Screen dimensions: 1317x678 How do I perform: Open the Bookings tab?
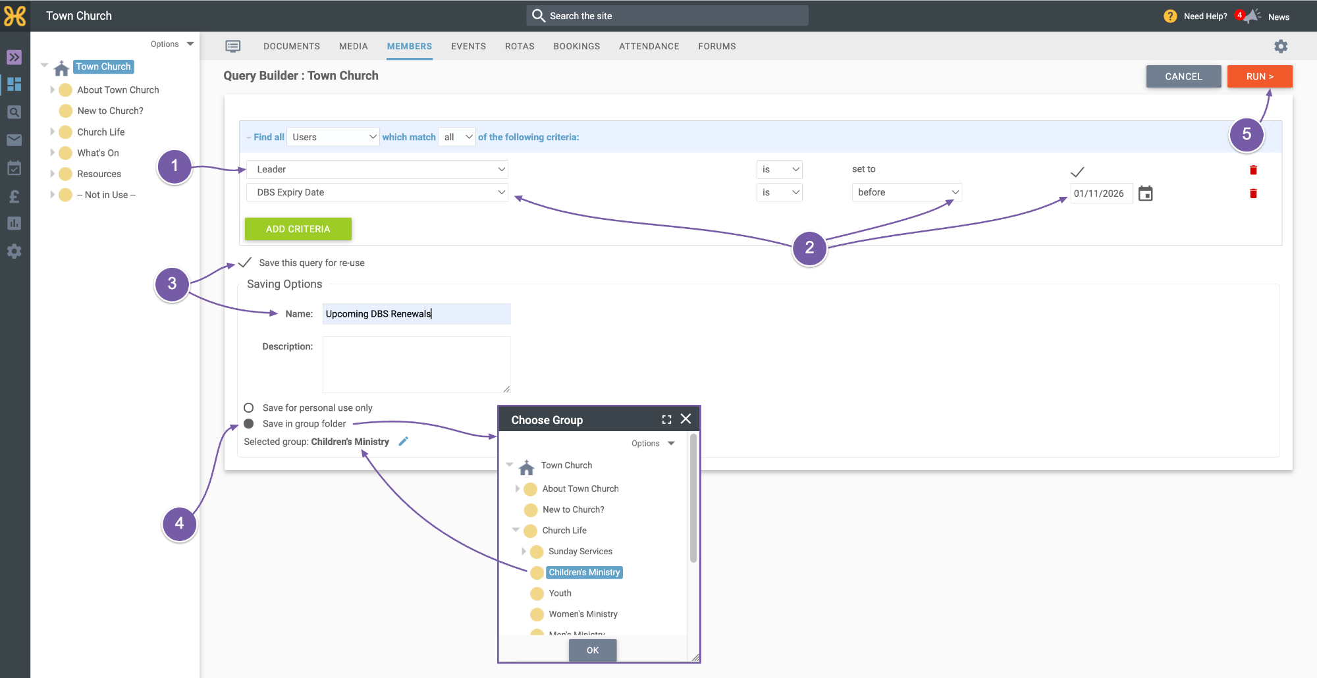pyautogui.click(x=577, y=46)
